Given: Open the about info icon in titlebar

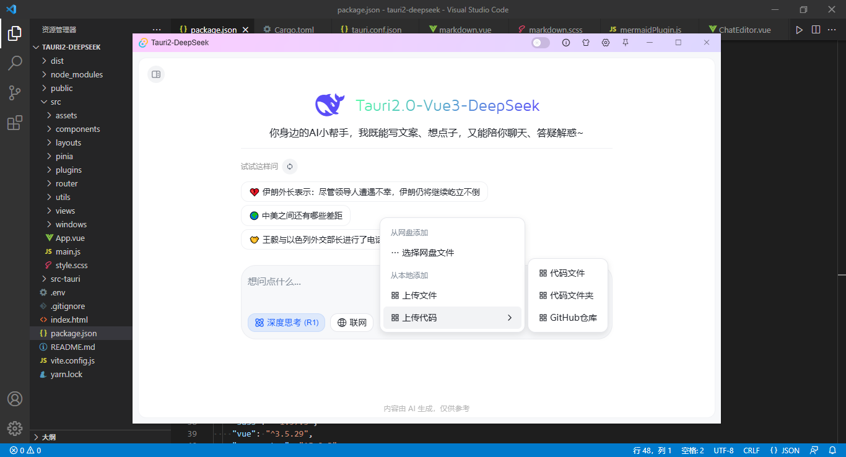Looking at the screenshot, I should (565, 43).
